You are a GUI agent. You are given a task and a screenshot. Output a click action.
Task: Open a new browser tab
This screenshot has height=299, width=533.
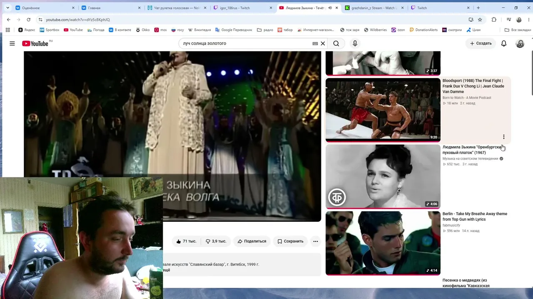pos(478,8)
